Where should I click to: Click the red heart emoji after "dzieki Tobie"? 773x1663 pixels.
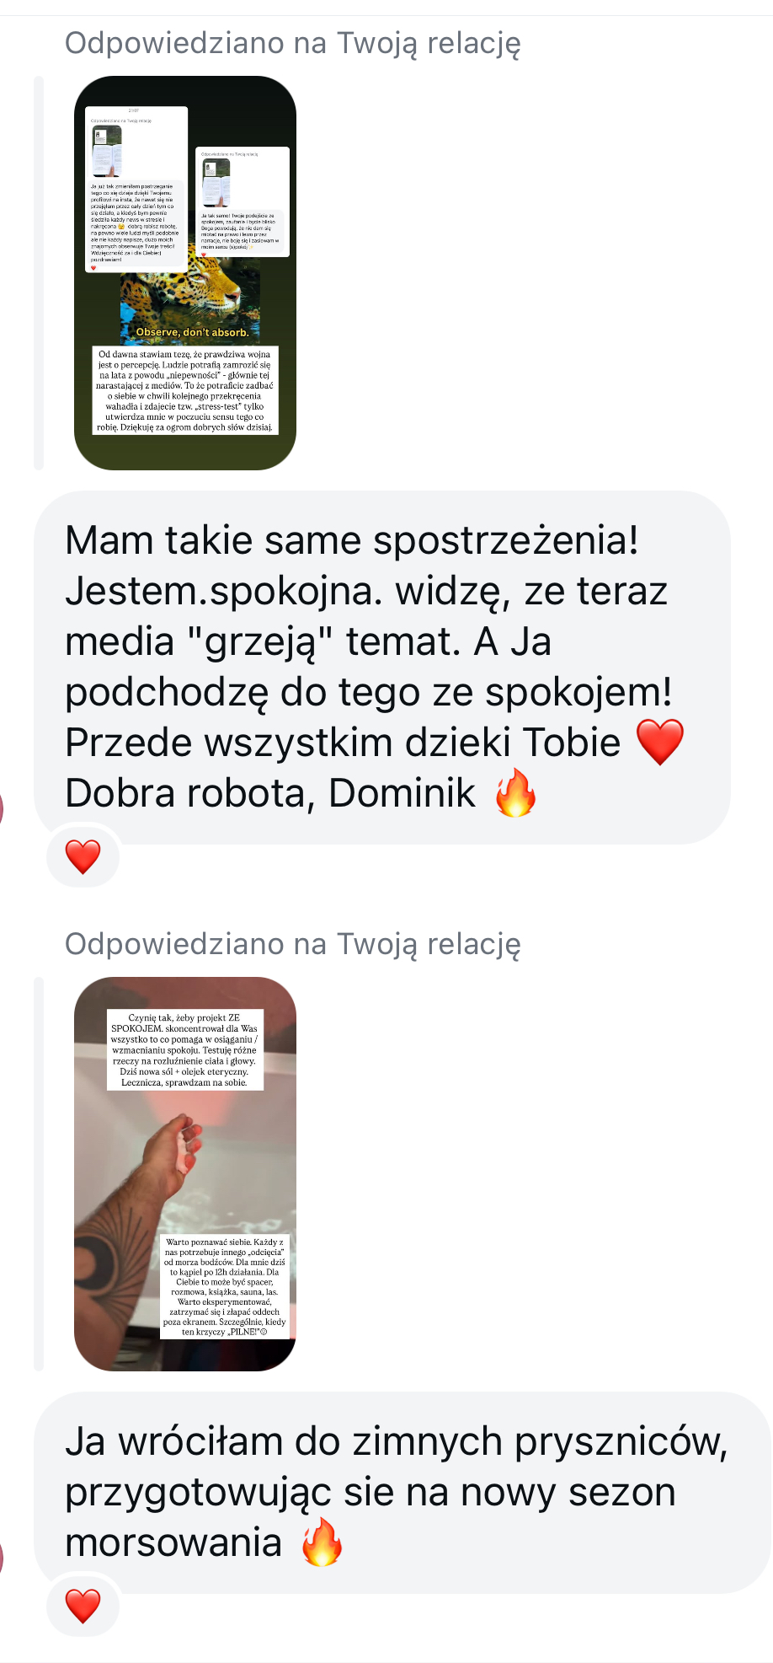tap(660, 743)
